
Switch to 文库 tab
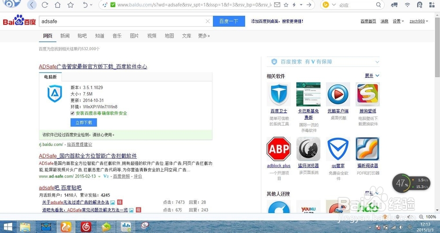click(187, 36)
